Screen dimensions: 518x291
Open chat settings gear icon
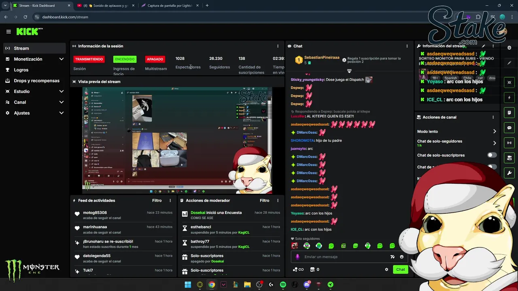(x=386, y=270)
